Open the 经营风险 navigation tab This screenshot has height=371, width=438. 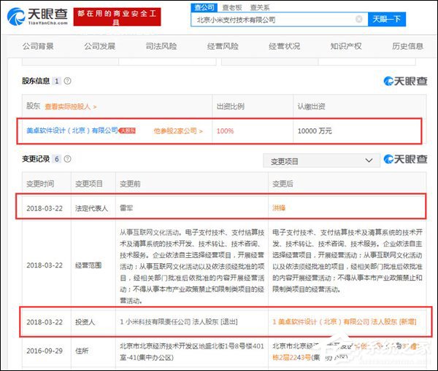[223, 46]
